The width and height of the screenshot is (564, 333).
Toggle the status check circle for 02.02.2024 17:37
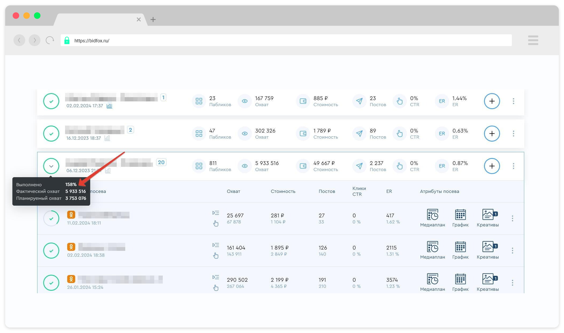[x=51, y=101]
